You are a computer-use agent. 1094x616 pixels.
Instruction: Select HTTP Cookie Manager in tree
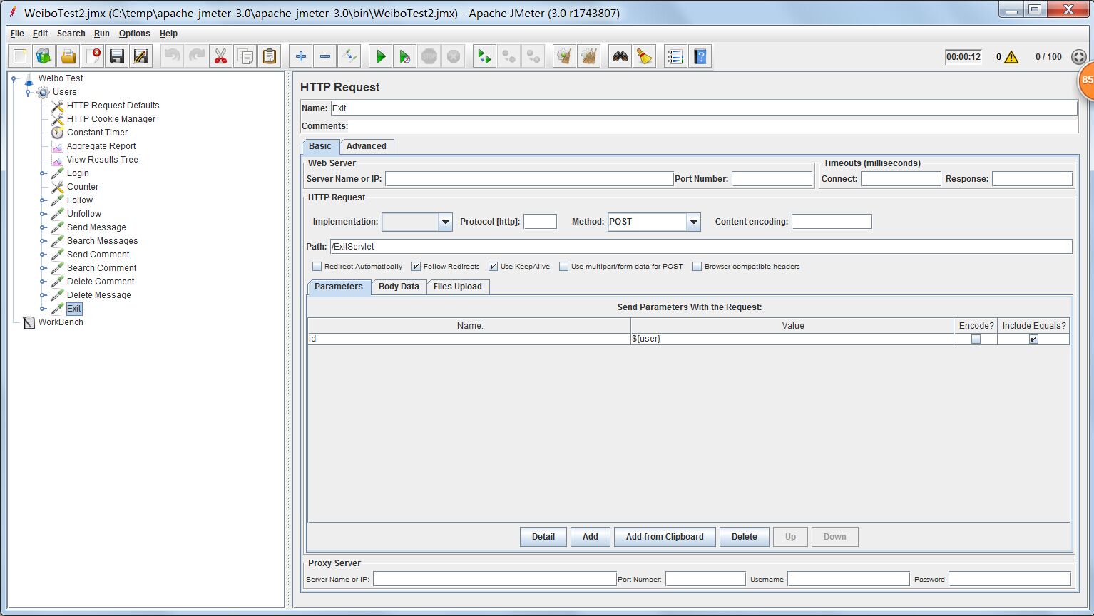click(x=111, y=119)
